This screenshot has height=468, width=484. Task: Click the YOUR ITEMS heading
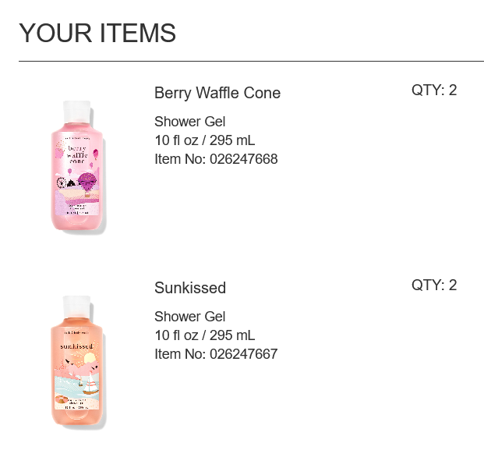[97, 34]
